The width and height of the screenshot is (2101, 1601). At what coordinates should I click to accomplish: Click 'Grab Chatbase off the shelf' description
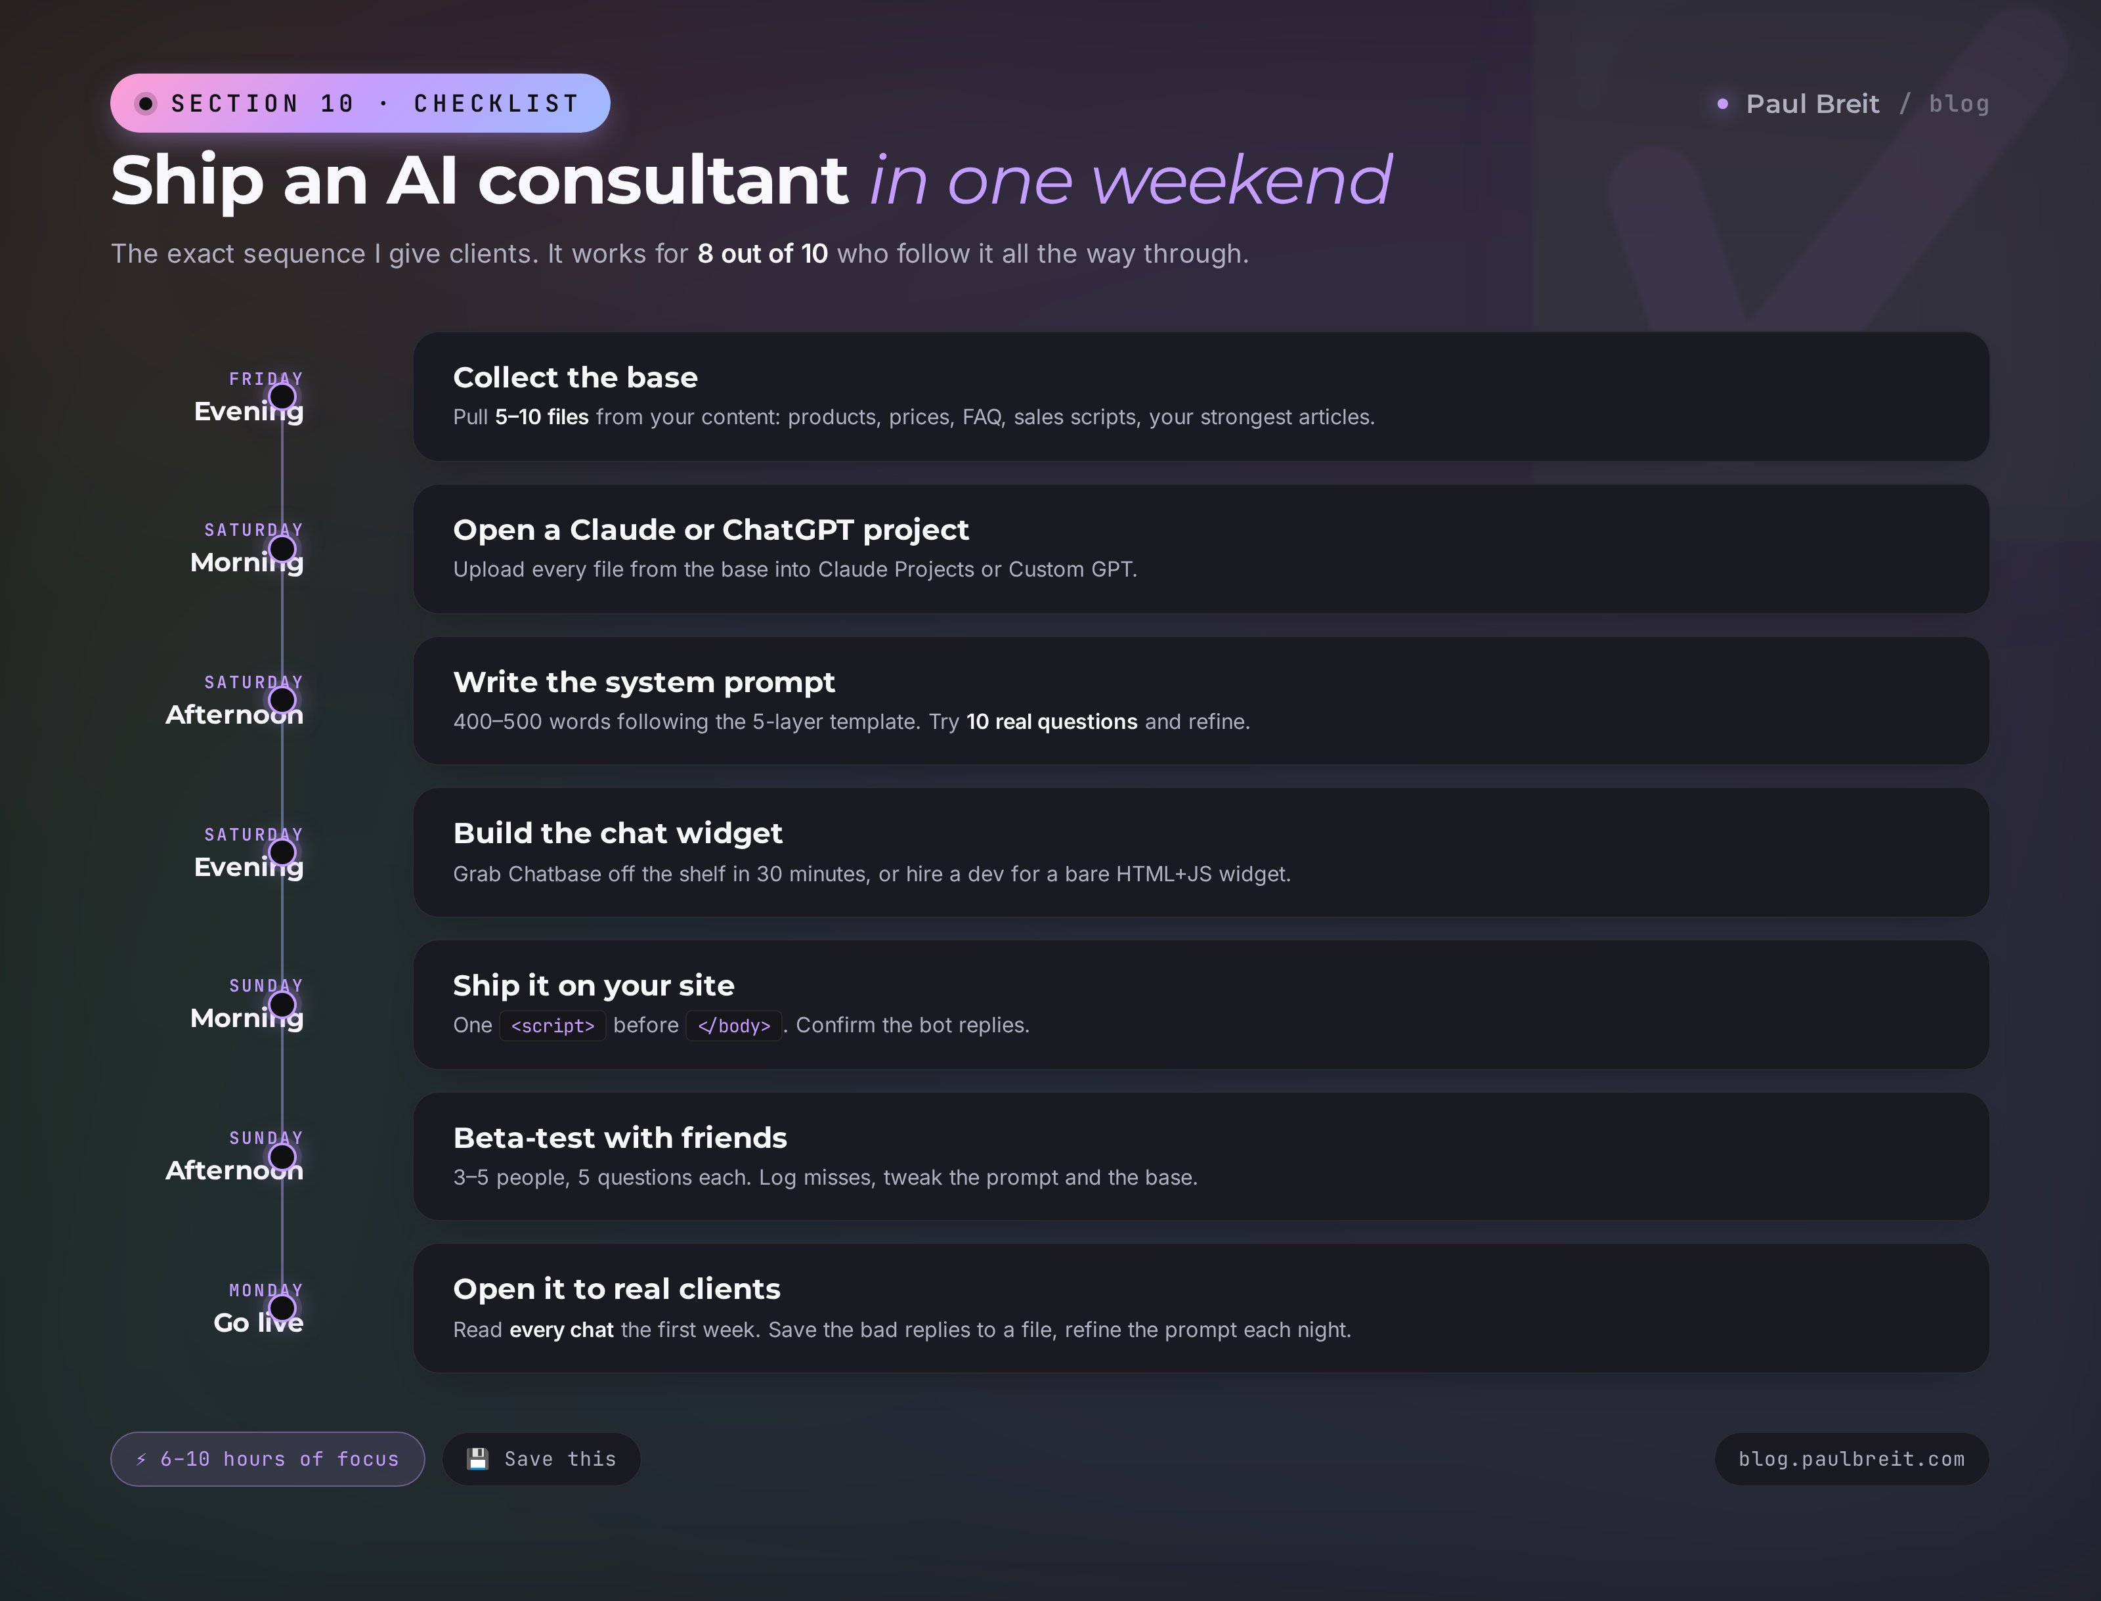pyautogui.click(x=872, y=874)
